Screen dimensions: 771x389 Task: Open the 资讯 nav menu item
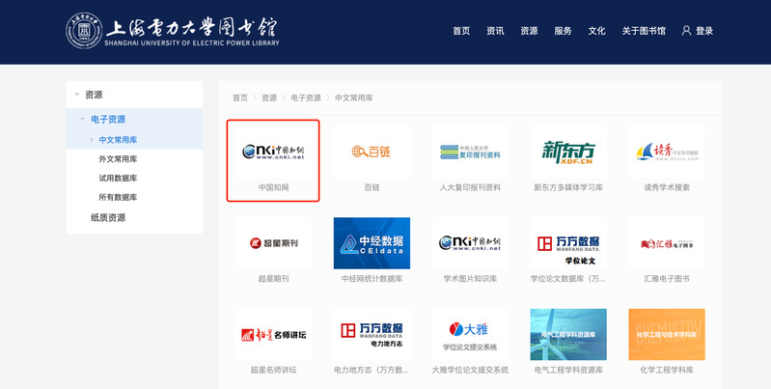(495, 31)
